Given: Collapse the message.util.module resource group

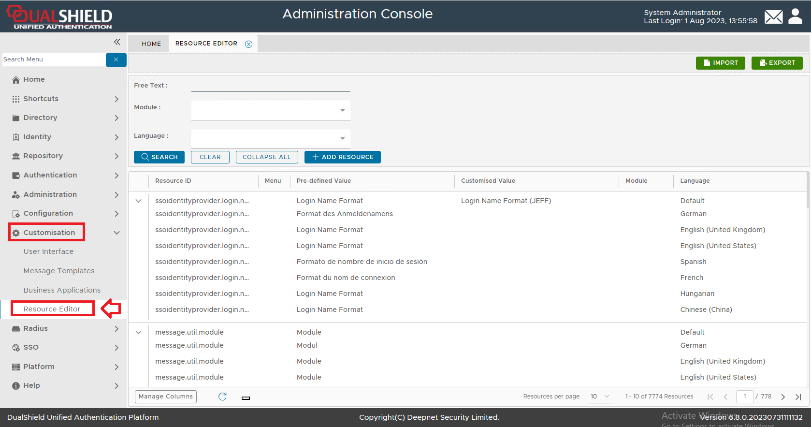Looking at the screenshot, I should 139,332.
